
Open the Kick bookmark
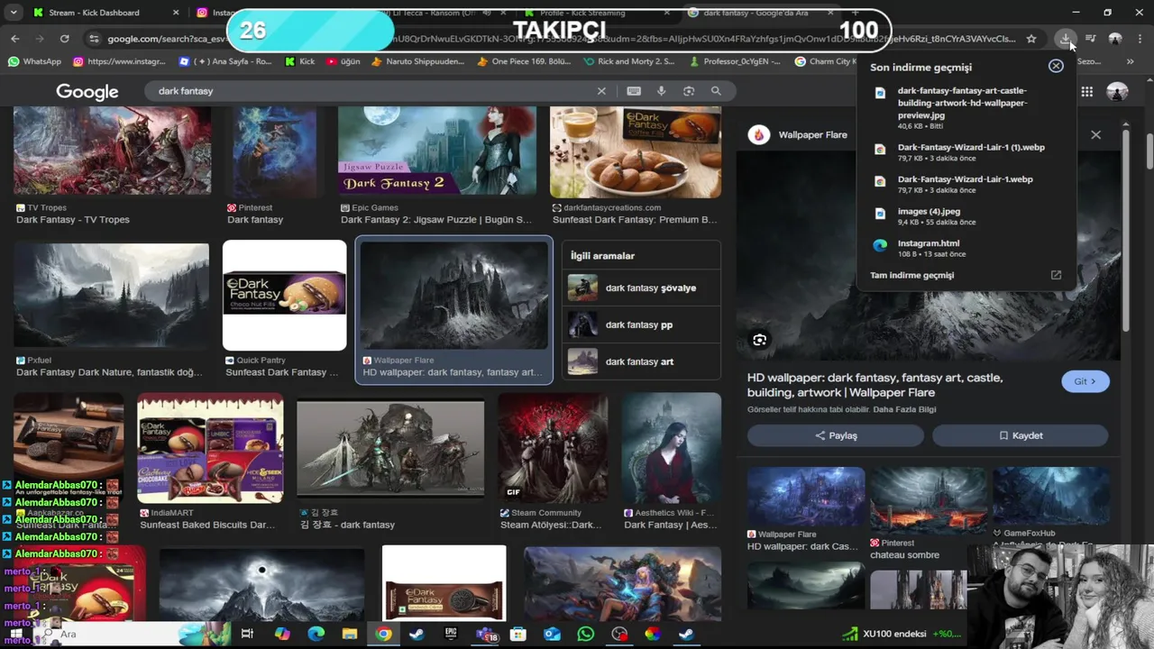click(299, 61)
